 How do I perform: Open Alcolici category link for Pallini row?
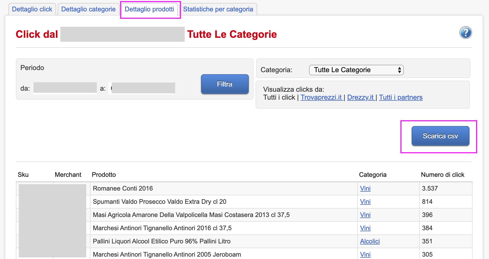pos(370,241)
